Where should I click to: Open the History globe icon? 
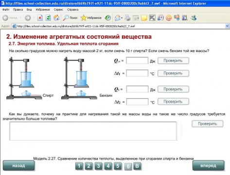[108, 17]
